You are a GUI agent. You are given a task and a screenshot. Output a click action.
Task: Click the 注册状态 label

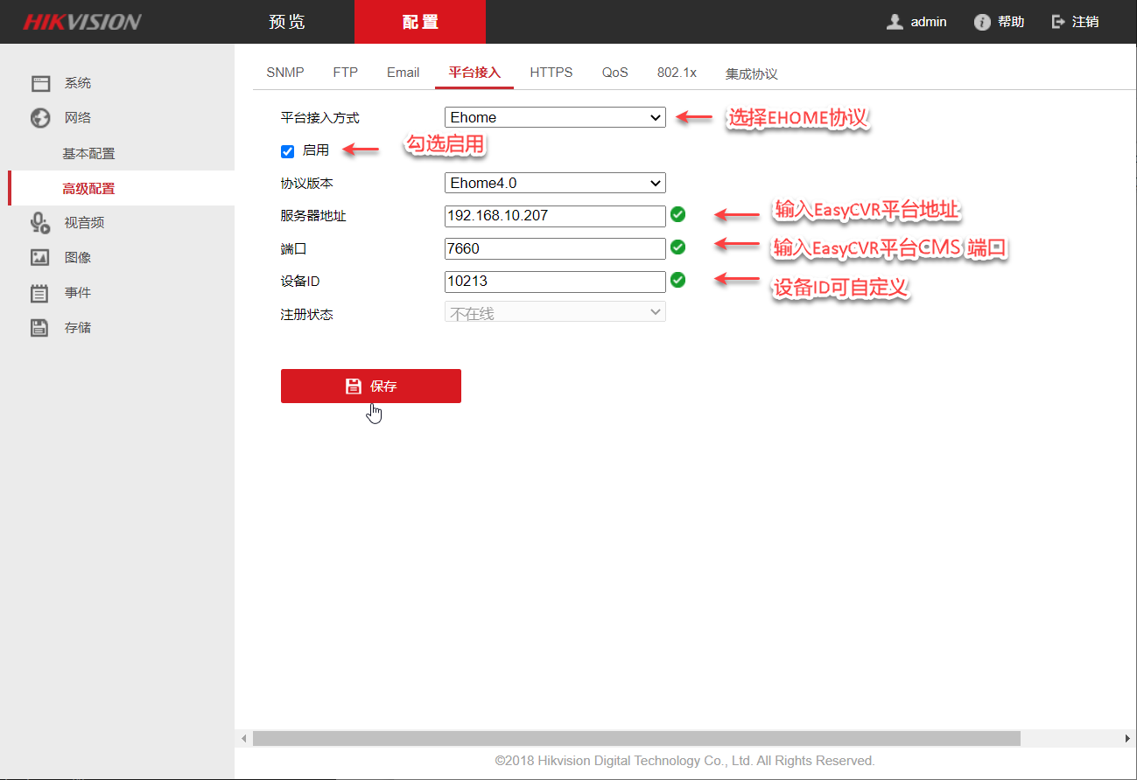coord(306,314)
